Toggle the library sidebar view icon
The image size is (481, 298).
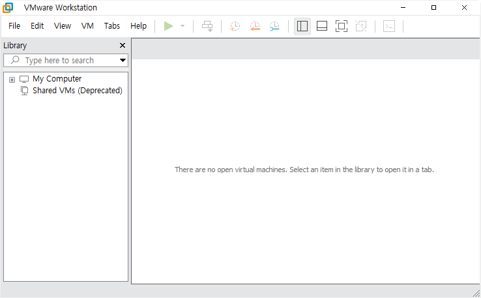(302, 26)
